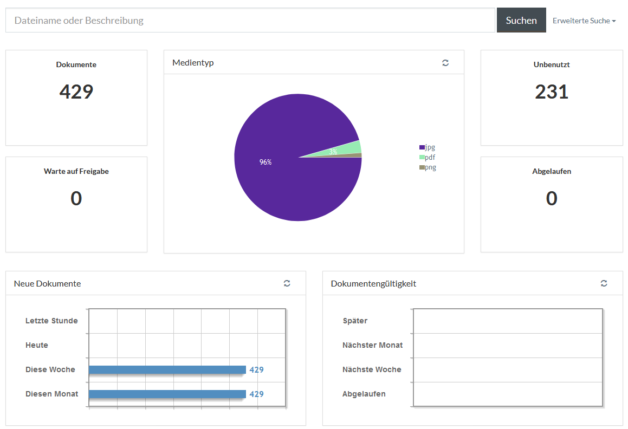Focus the Dateiname oder Beschreibung search field
Image resolution: width=628 pixels, height=429 pixels.
pyautogui.click(x=250, y=20)
